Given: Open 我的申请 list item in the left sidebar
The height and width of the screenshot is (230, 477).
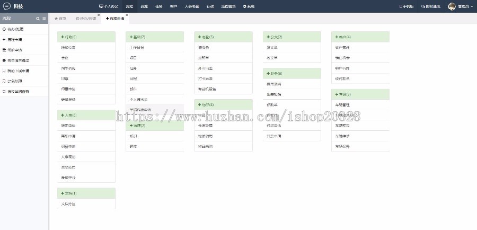Looking at the screenshot, I should [24, 50].
